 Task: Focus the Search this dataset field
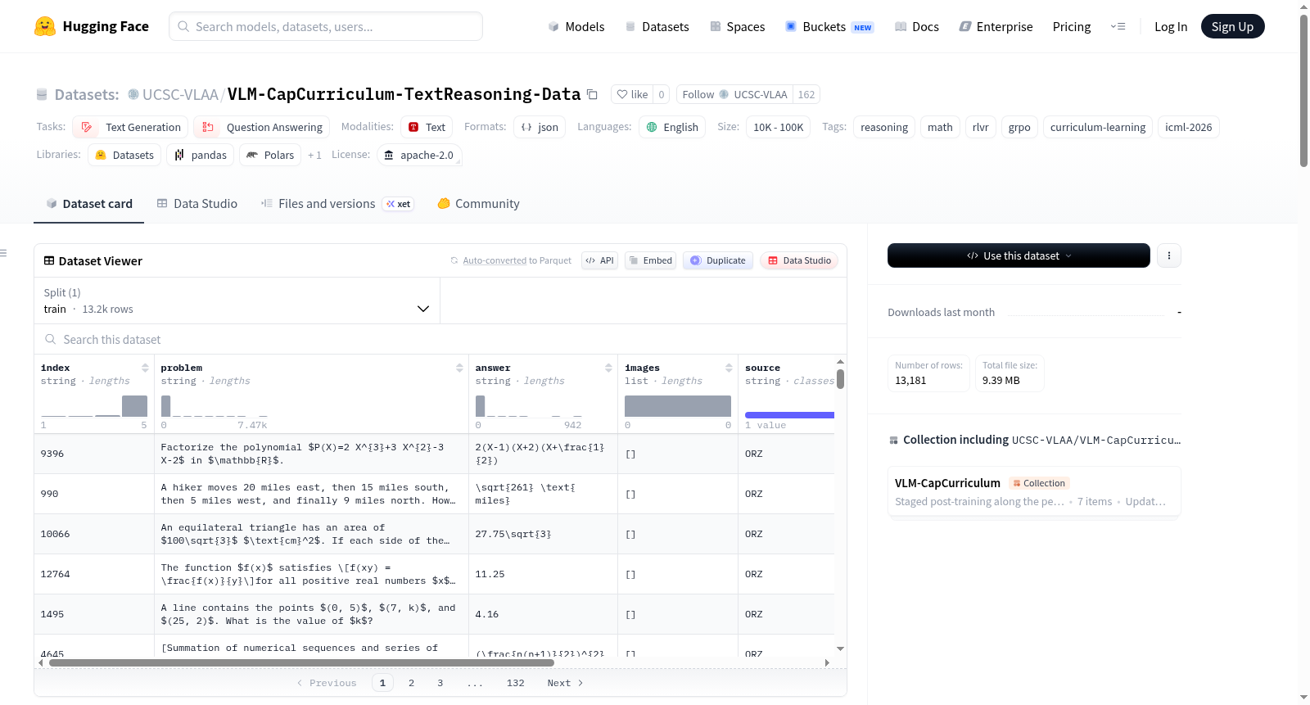point(440,340)
